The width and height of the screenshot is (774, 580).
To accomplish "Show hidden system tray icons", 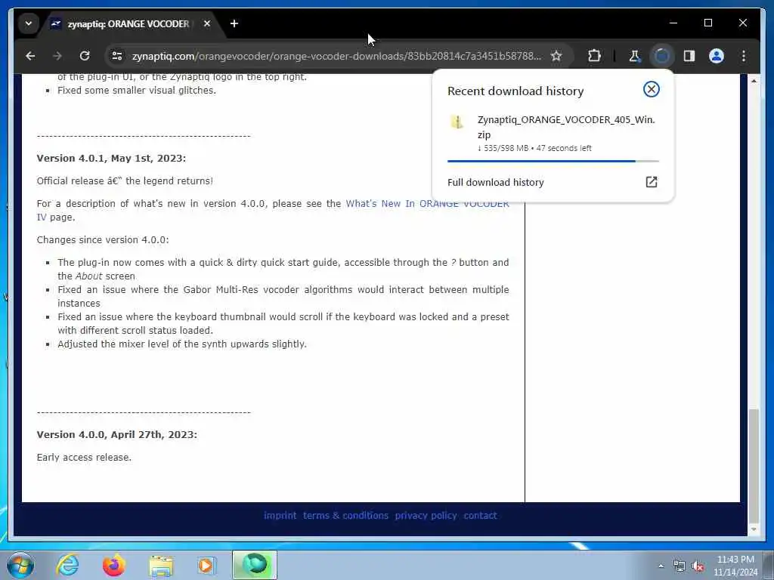I will [661, 566].
